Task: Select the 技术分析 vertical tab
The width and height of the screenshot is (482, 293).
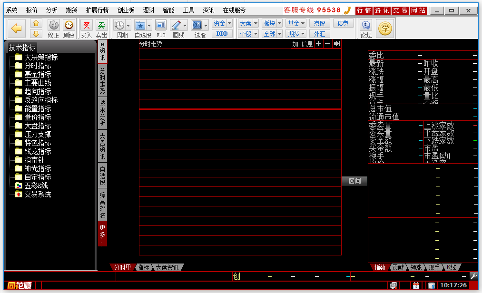Action: [x=102, y=113]
